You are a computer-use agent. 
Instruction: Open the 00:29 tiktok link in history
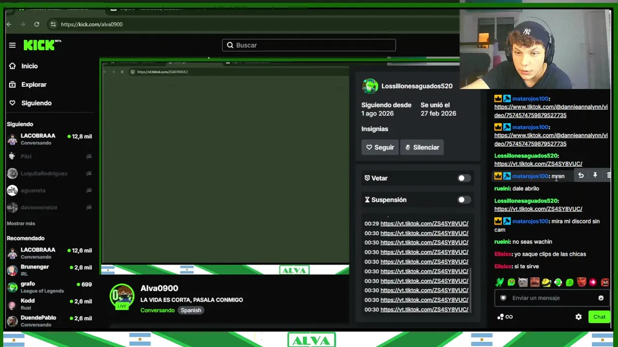tap(424, 224)
